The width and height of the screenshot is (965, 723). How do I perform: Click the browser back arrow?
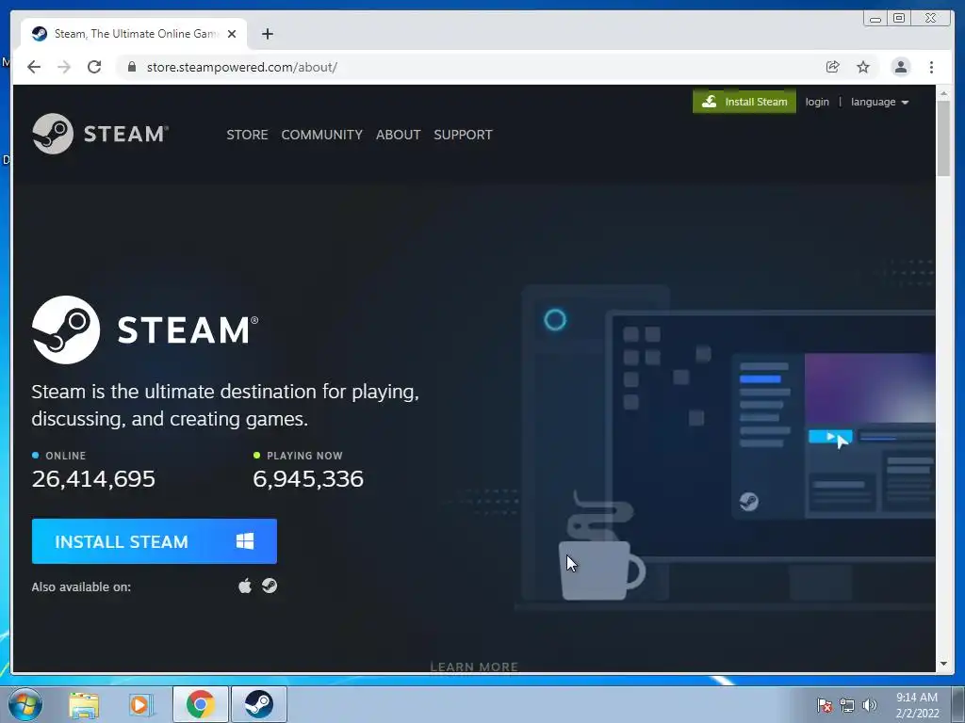coord(34,67)
